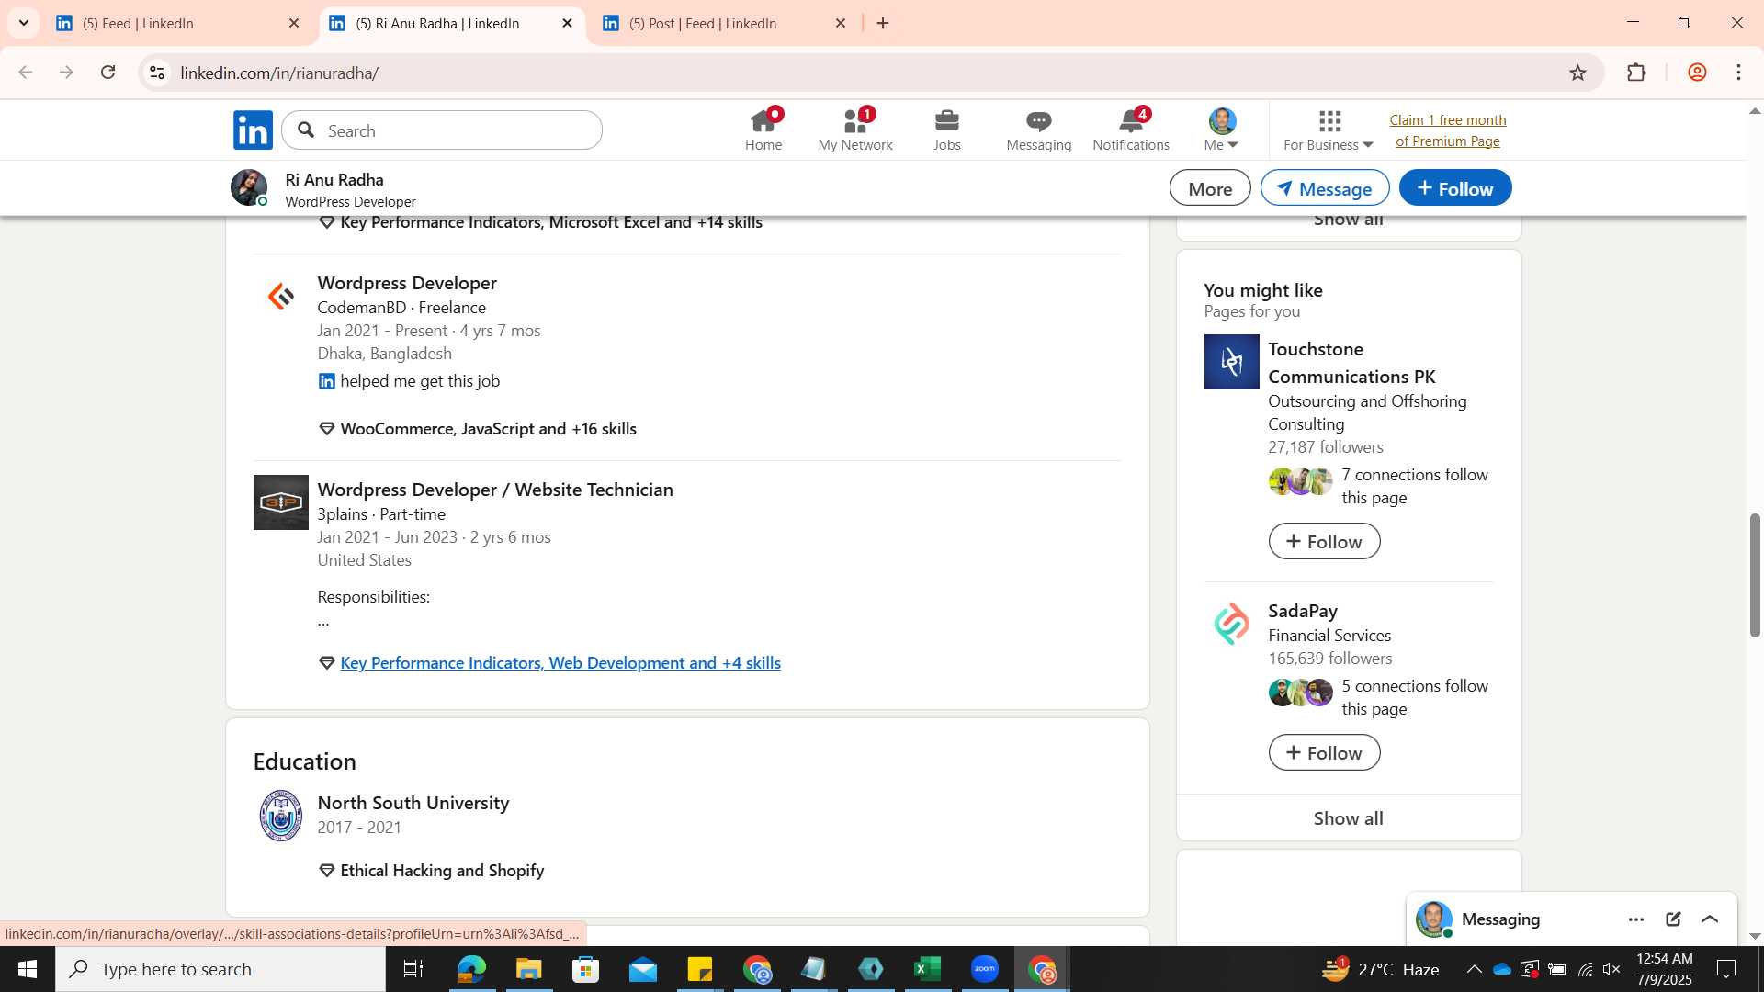Click Ri Anu Radha's sticky header avatar
Image resolution: width=1764 pixels, height=992 pixels.
pyautogui.click(x=249, y=188)
